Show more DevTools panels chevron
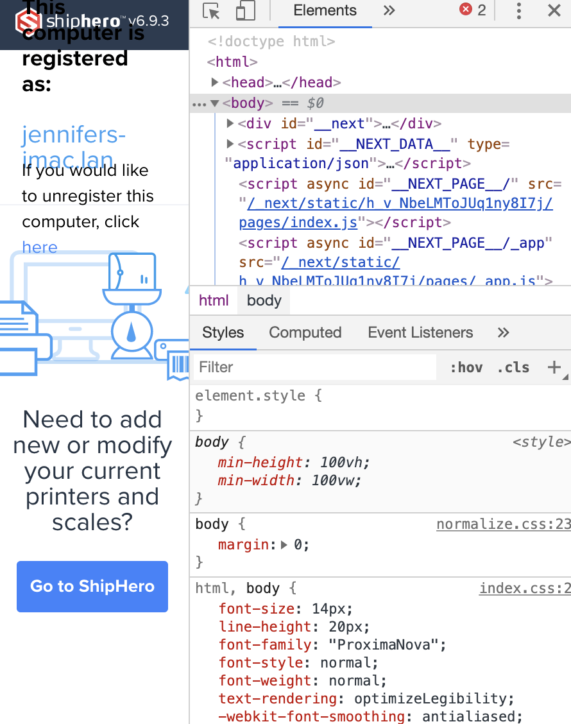 point(389,11)
